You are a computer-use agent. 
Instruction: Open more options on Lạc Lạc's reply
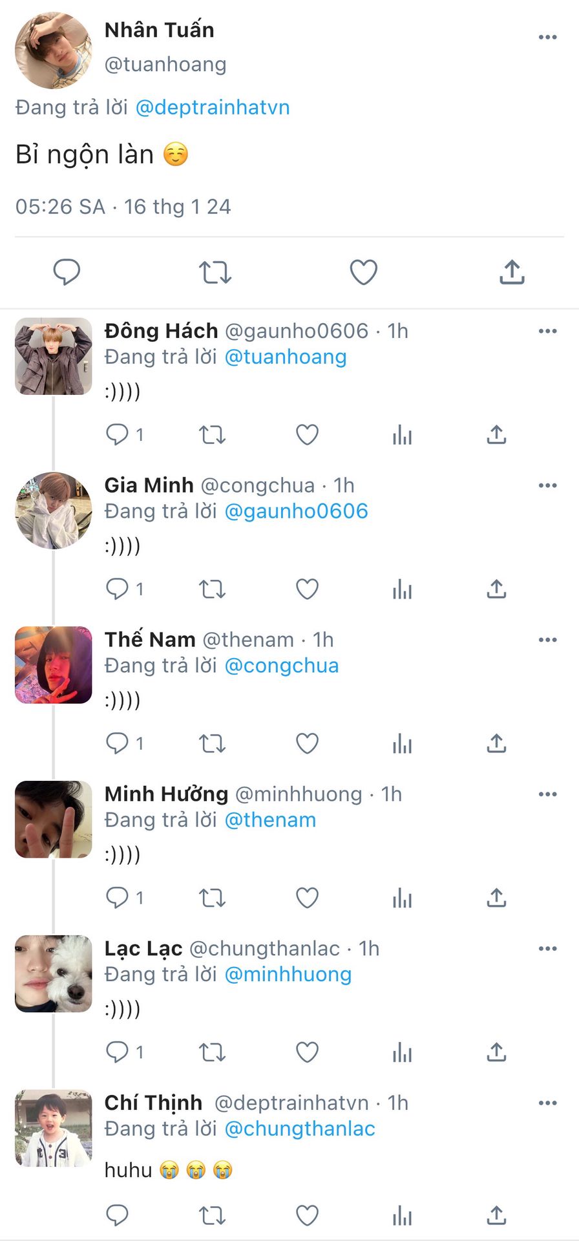pos(547,949)
